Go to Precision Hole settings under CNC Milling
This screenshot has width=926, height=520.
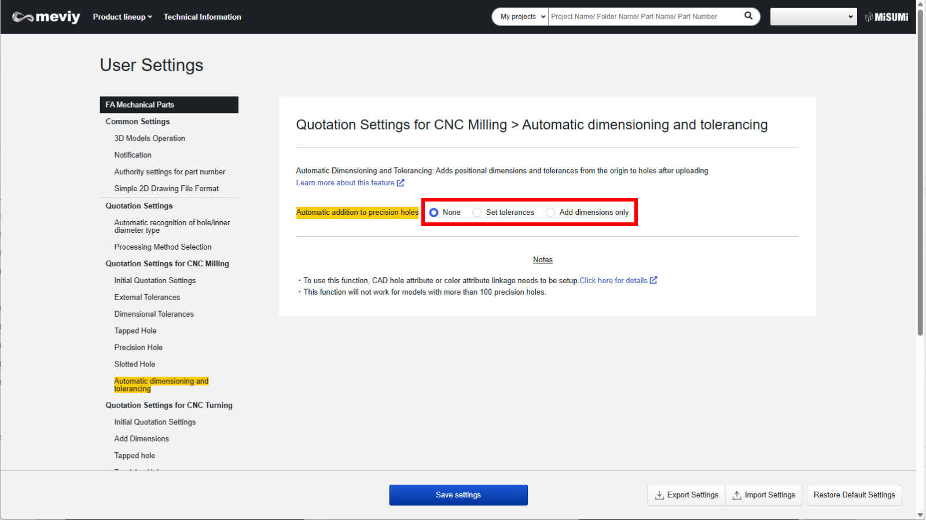pos(138,347)
